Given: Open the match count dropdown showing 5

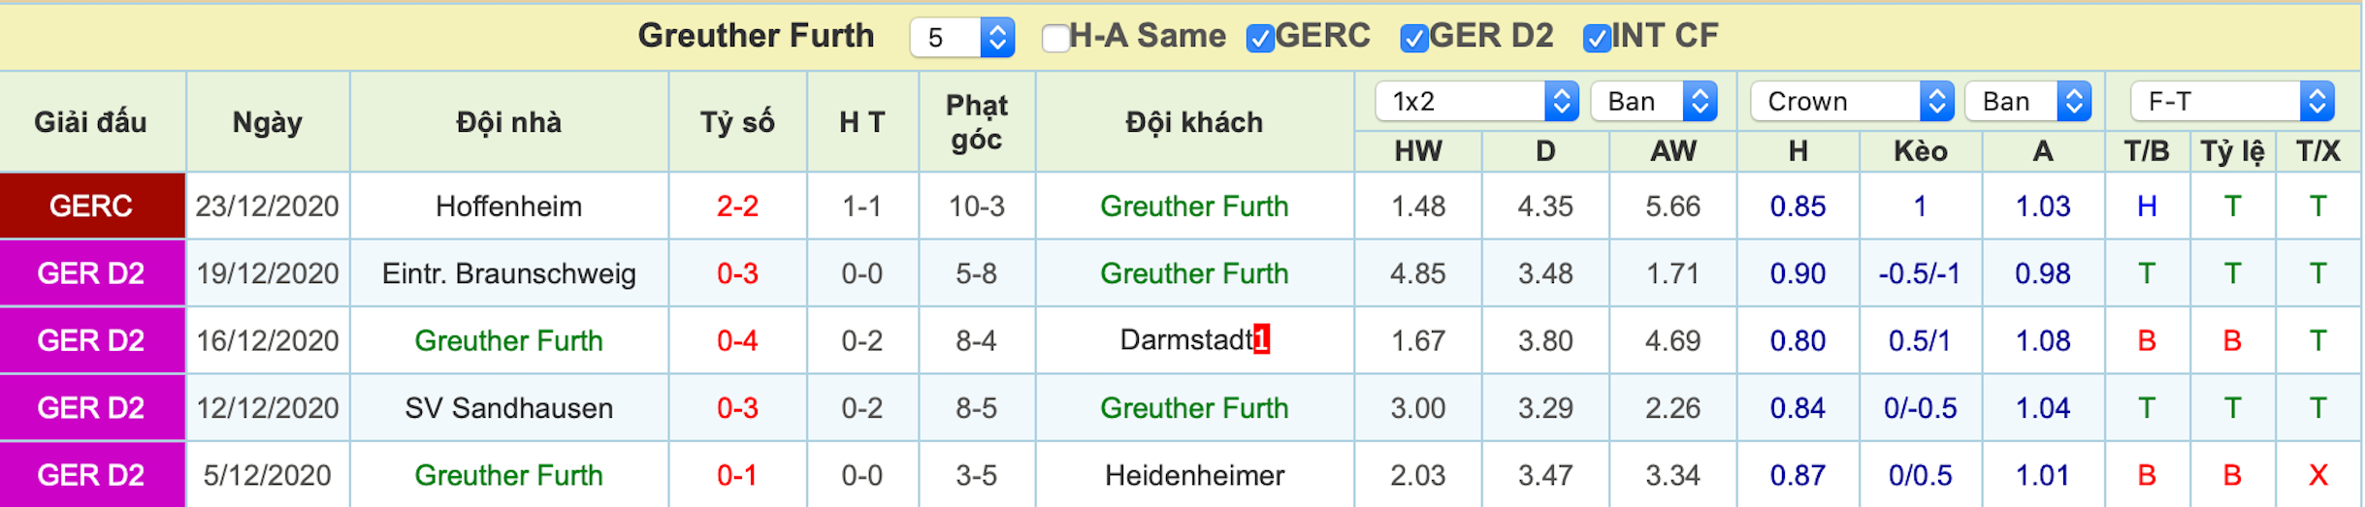Looking at the screenshot, I should [x=962, y=38].
